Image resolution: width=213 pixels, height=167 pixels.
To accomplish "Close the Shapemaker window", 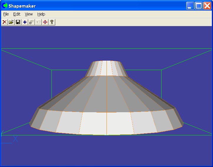I will click(x=207, y=6).
